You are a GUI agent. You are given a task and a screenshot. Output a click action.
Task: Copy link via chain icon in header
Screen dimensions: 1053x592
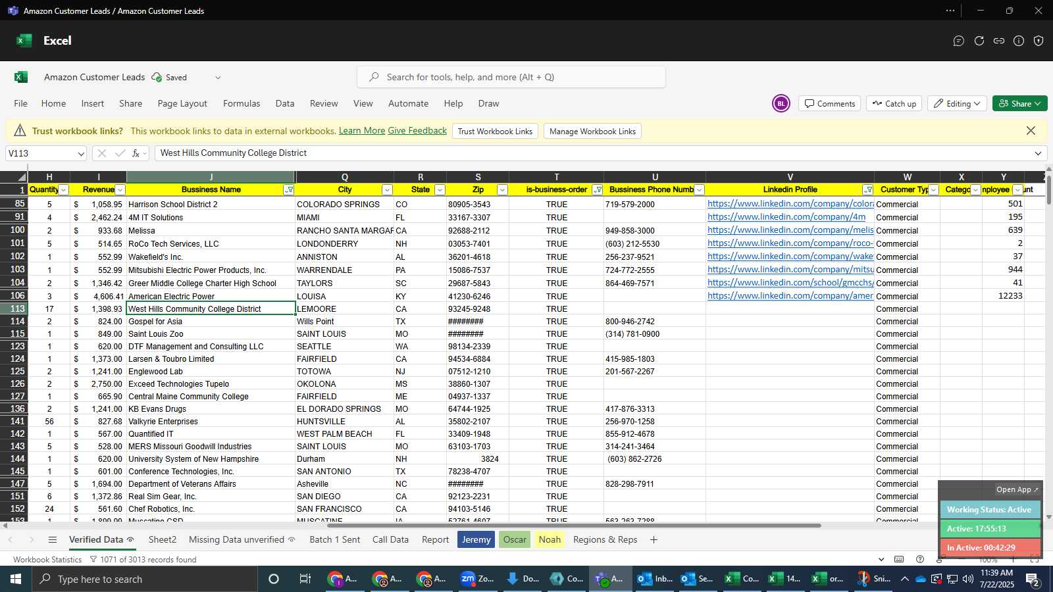pyautogui.click(x=999, y=41)
